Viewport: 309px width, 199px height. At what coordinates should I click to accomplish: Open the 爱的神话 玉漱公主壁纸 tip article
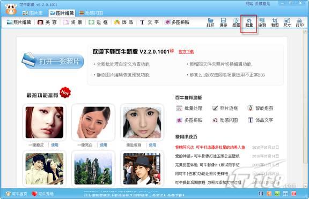click(207, 156)
